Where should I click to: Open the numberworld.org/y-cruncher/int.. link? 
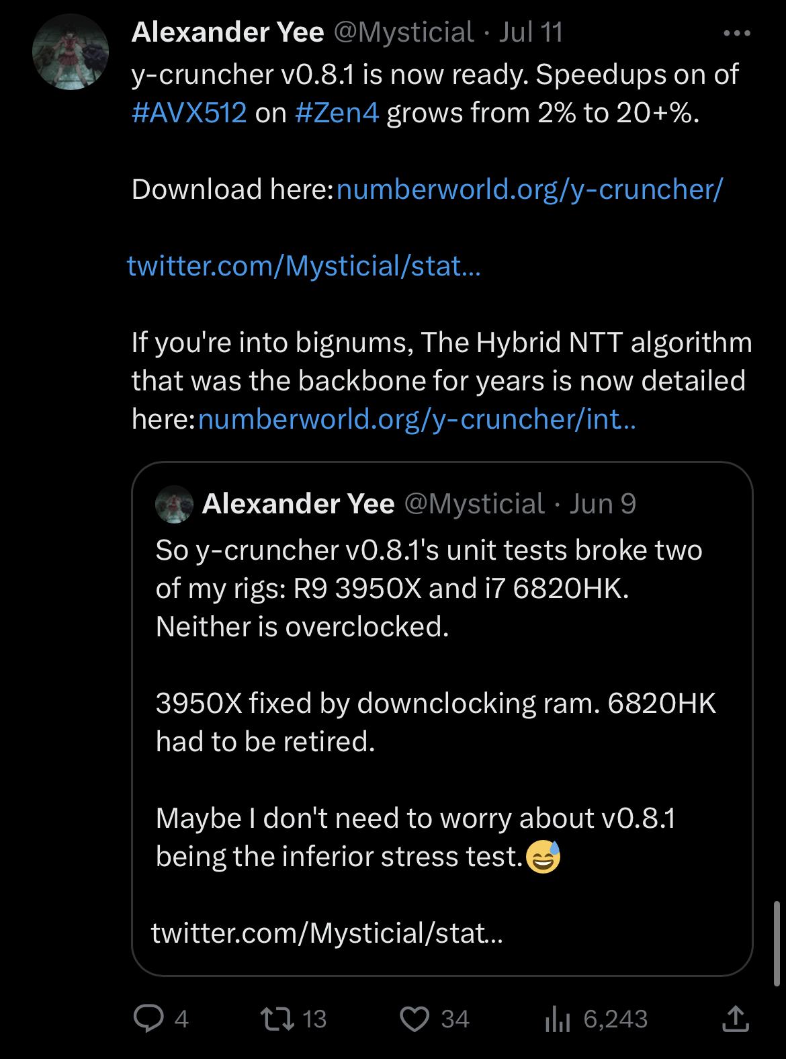[x=417, y=419]
